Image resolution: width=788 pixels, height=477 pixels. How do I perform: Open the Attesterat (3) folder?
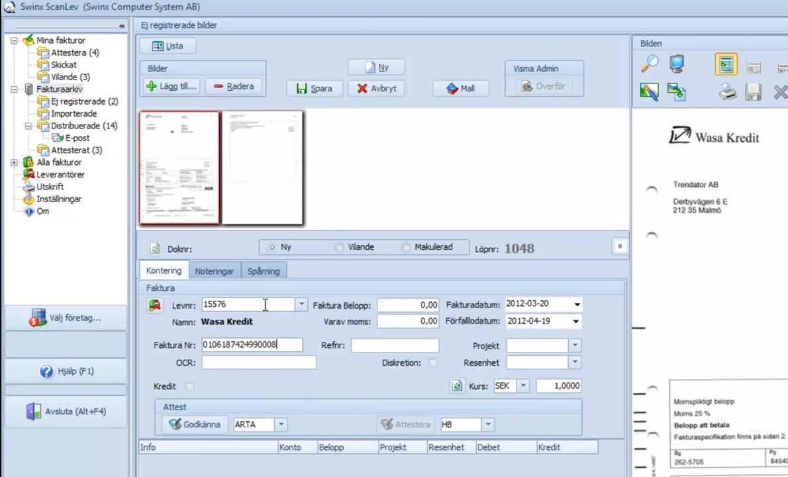tap(76, 150)
